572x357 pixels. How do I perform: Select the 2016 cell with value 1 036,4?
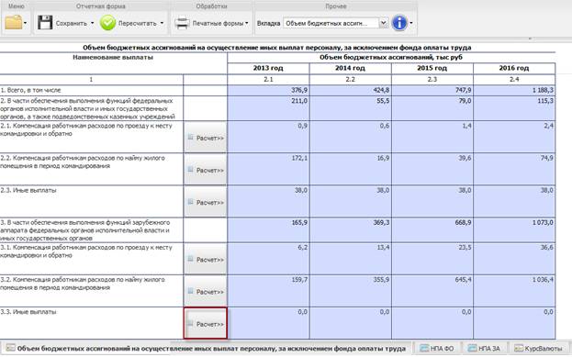click(514, 291)
